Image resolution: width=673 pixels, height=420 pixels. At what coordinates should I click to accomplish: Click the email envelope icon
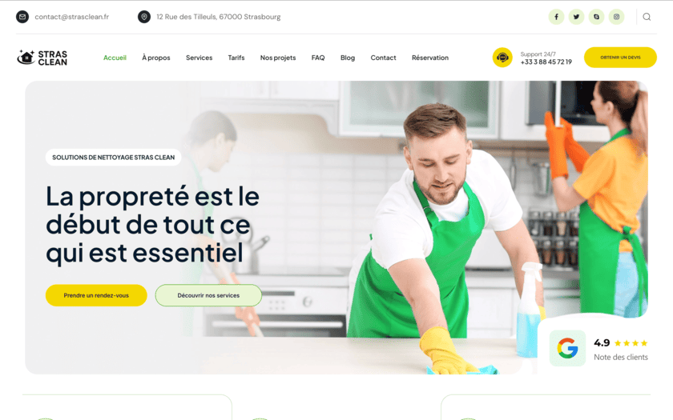[x=22, y=17]
